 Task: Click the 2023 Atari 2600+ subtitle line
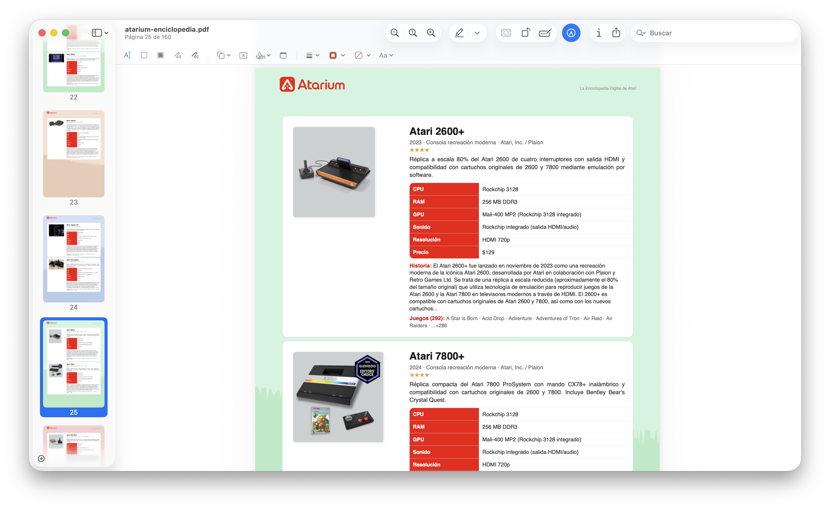coord(476,142)
